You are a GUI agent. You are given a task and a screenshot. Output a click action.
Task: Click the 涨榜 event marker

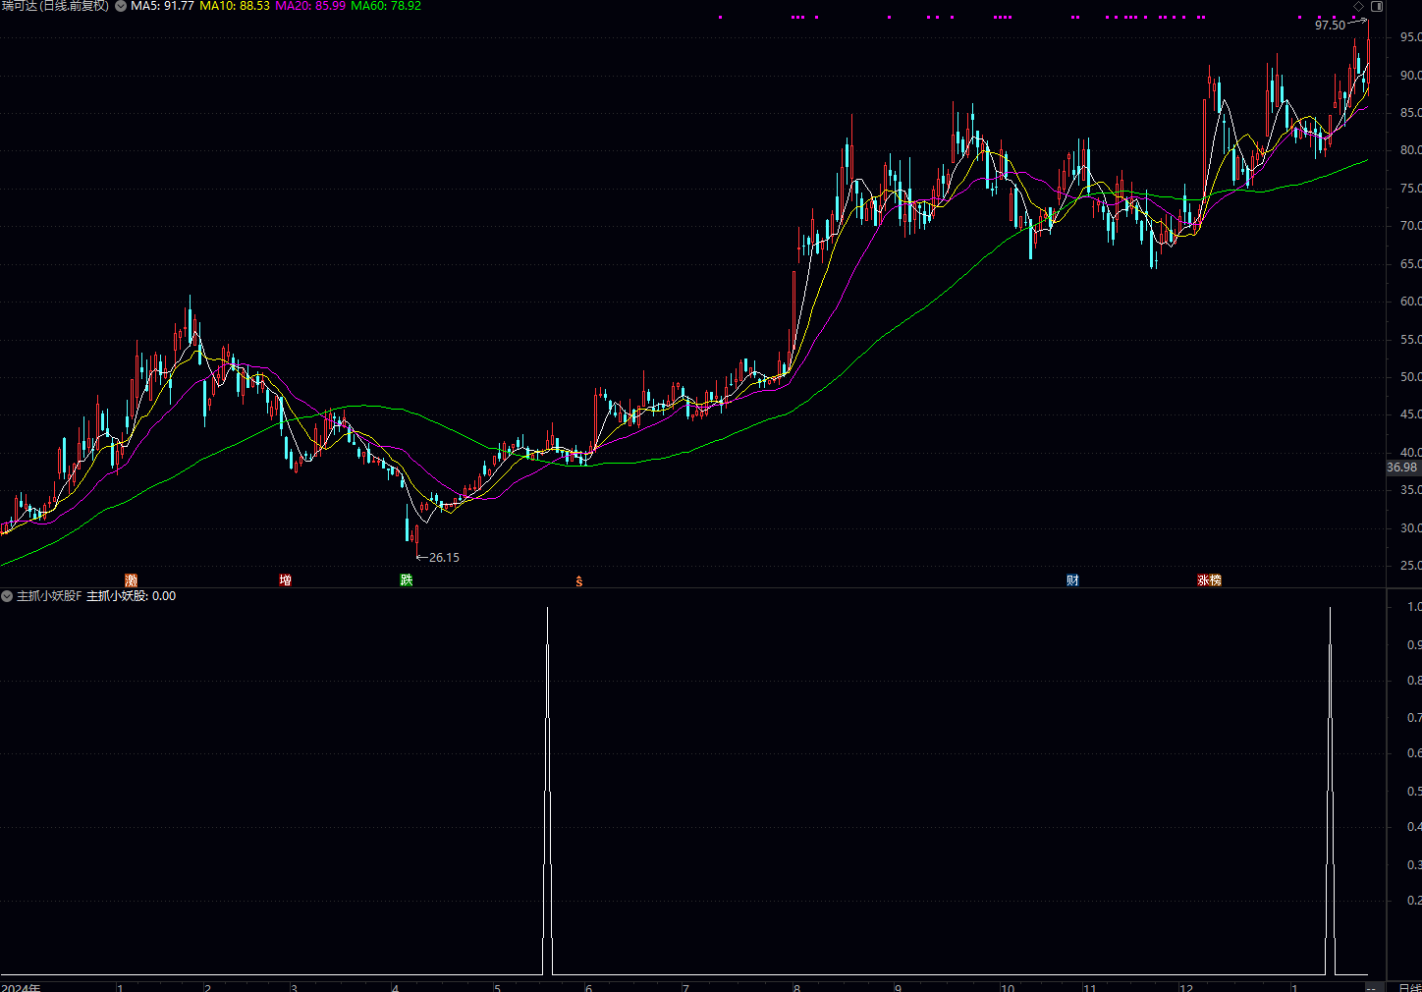1209,580
